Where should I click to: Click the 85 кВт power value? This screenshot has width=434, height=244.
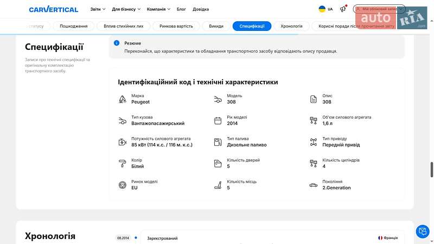click(x=162, y=145)
